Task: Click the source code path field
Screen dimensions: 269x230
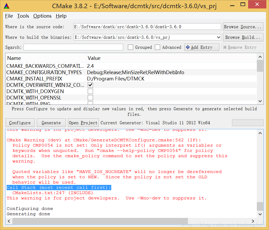Action: click(x=147, y=27)
